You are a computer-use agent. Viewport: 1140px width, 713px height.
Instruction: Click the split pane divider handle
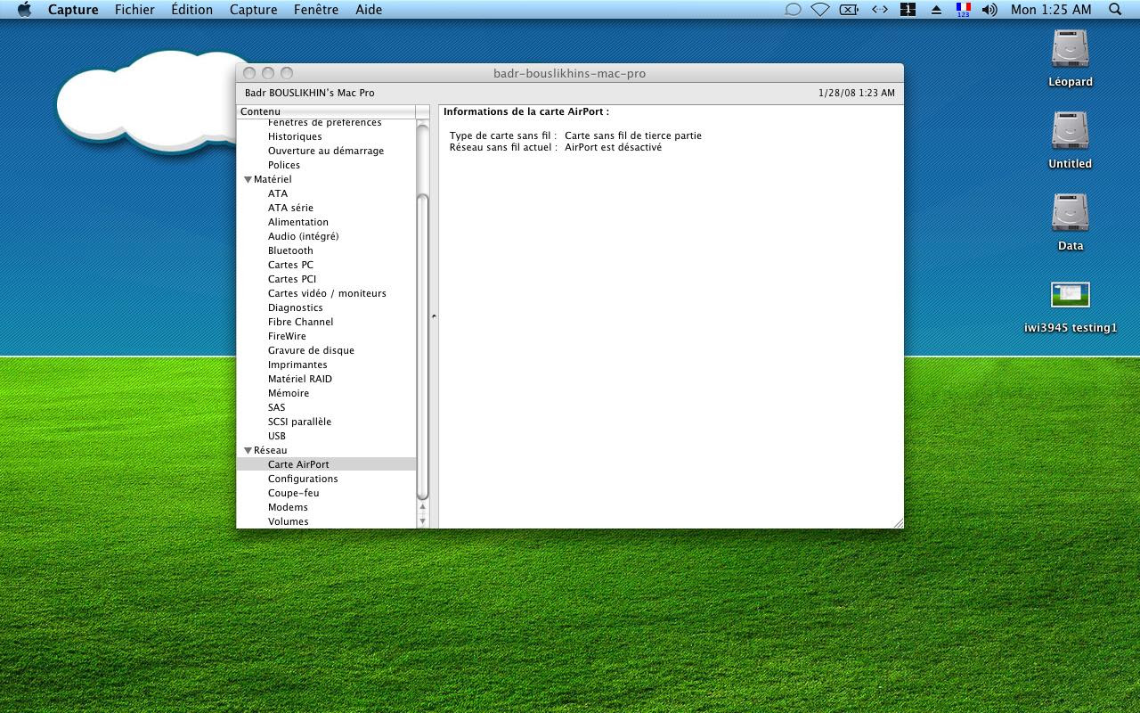click(x=434, y=316)
